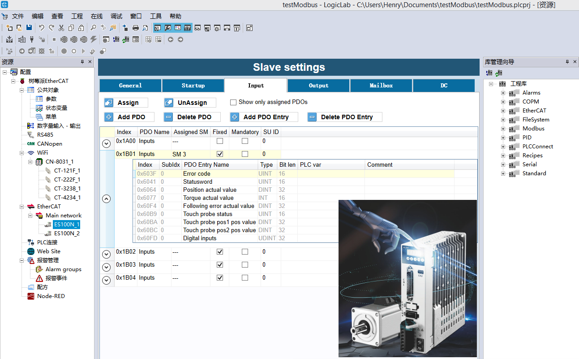Click the Assign button
Image resolution: width=579 pixels, height=359 pixels.
point(126,103)
